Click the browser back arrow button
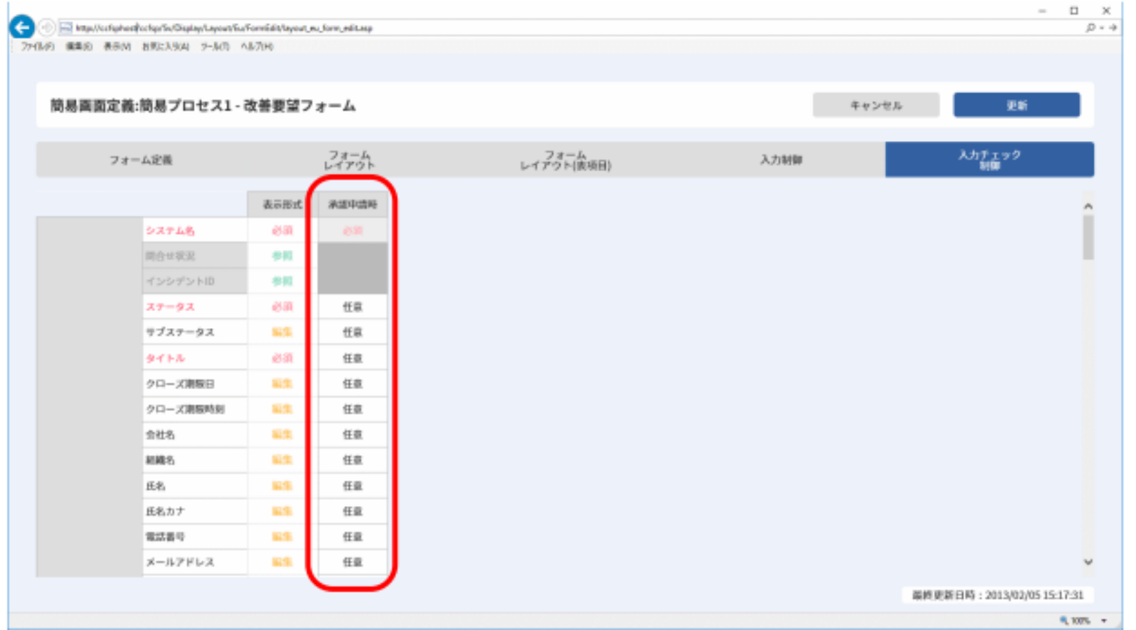This screenshot has width=1136, height=630. 22,28
